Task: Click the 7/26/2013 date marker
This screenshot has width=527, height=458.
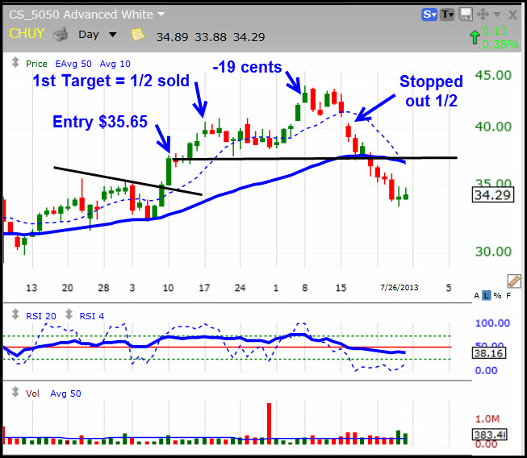Action: [x=399, y=288]
